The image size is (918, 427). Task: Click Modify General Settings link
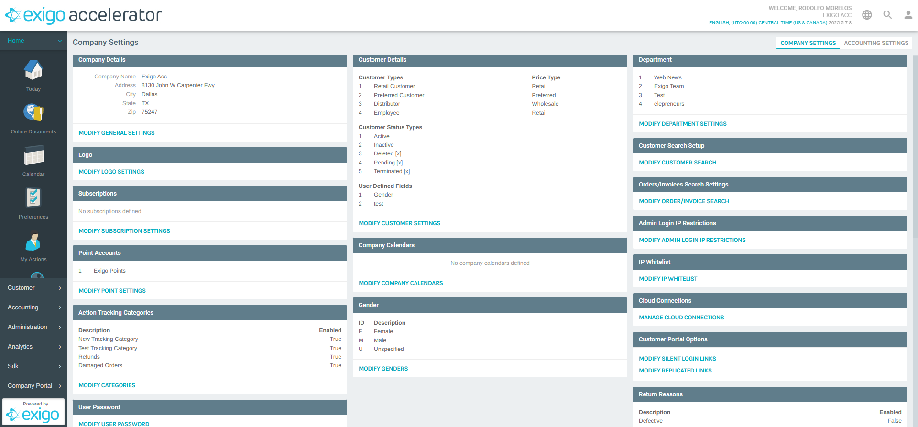tap(117, 133)
